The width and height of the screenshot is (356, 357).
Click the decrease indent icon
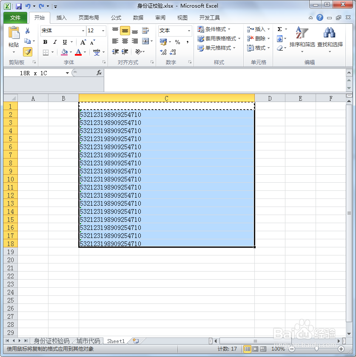(115, 52)
